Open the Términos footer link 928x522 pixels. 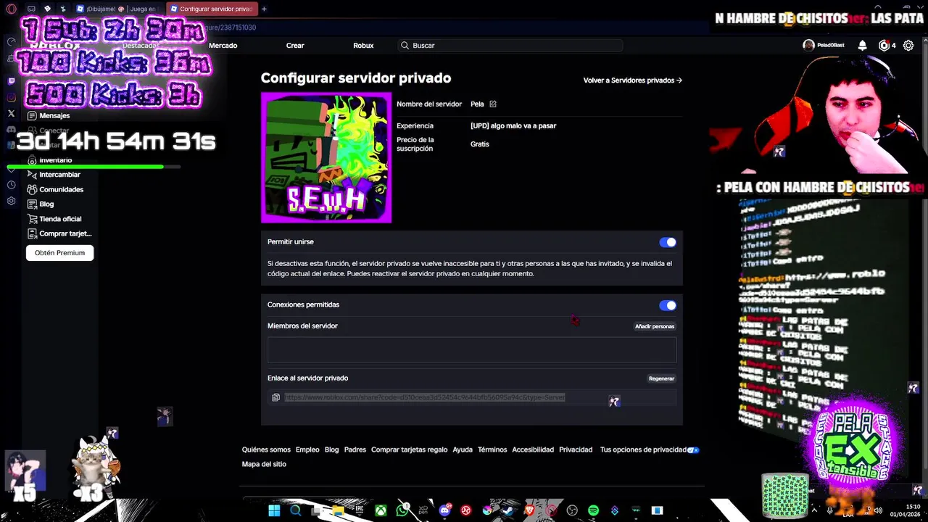click(x=492, y=449)
